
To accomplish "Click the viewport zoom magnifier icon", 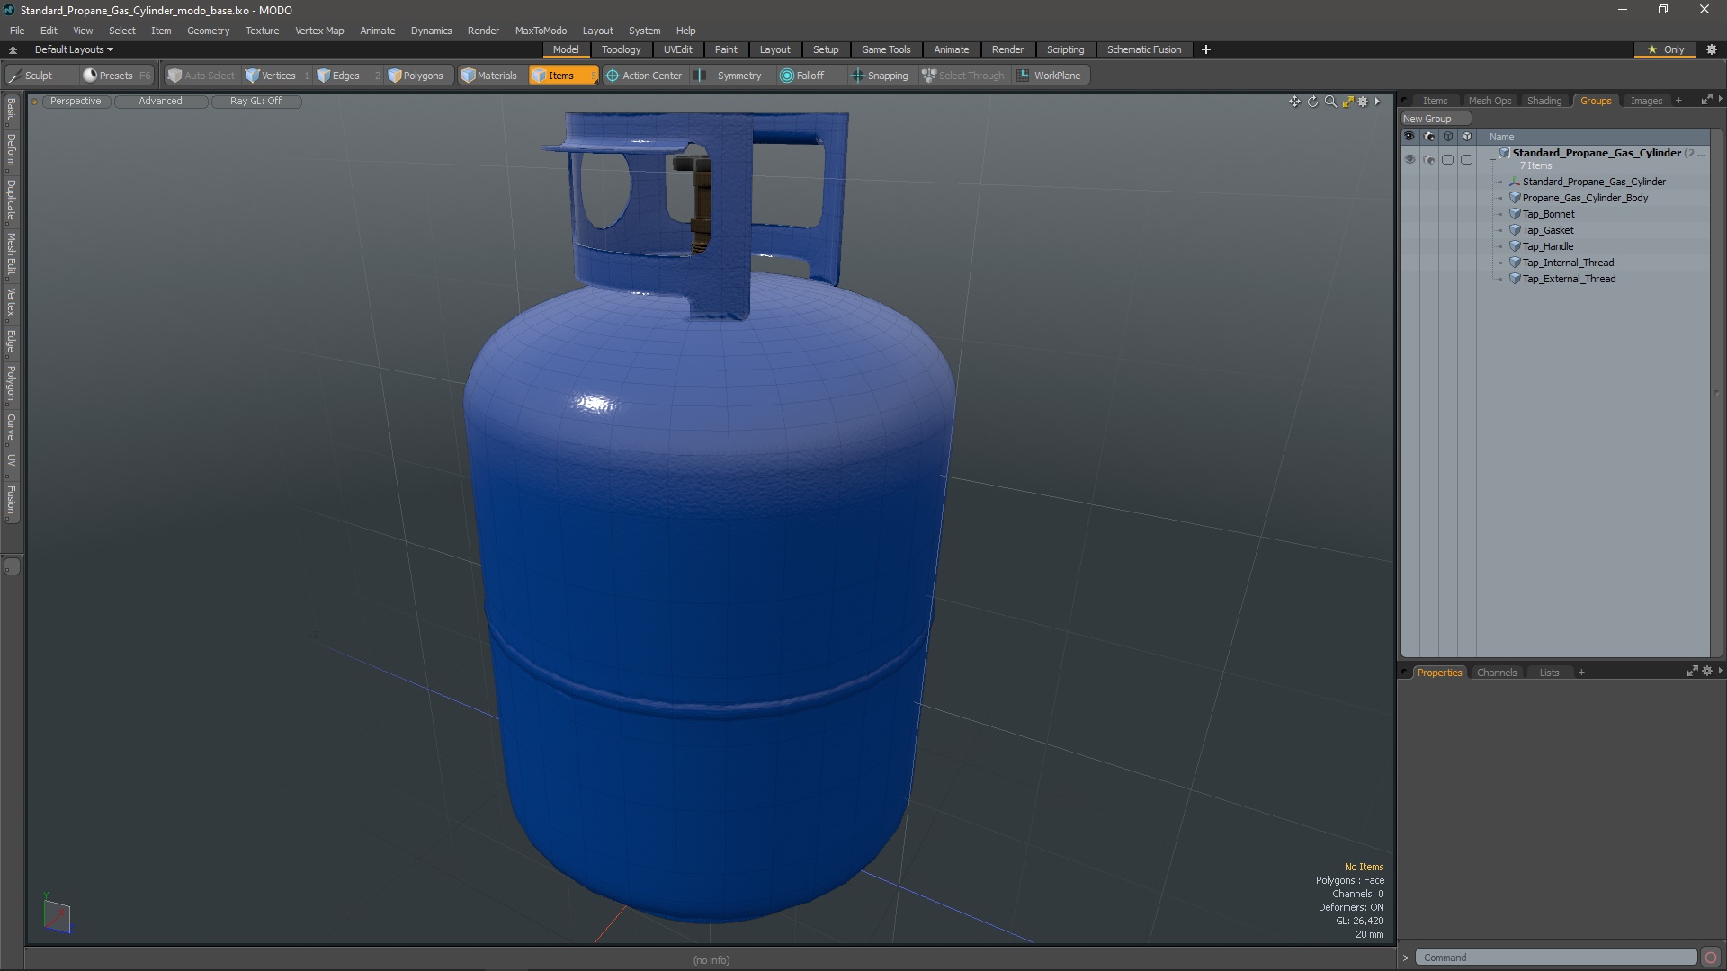I will click(x=1330, y=102).
